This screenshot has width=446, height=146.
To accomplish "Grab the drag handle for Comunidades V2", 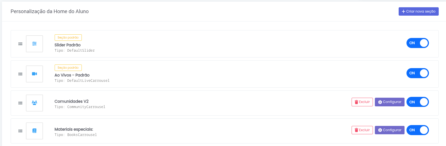I will [x=20, y=103].
